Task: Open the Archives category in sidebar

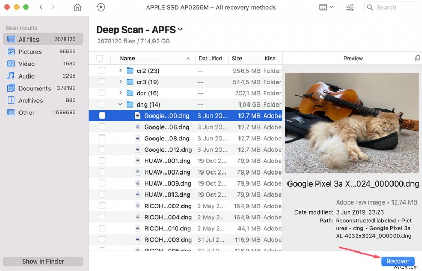Action: click(31, 100)
